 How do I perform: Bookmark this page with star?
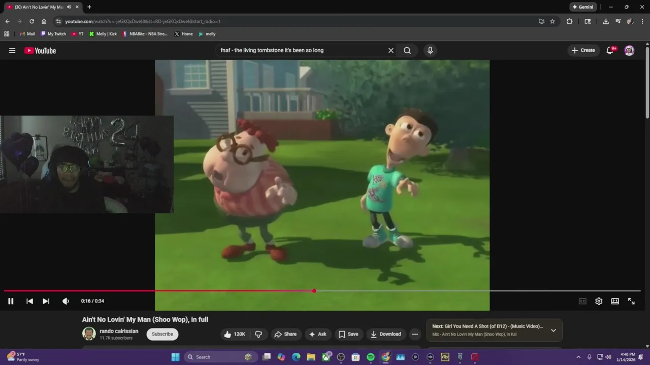(x=552, y=21)
